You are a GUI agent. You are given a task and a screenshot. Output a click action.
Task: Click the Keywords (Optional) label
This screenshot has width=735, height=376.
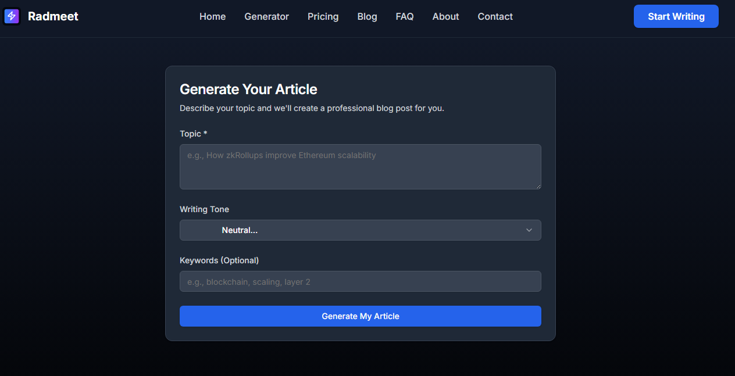219,260
